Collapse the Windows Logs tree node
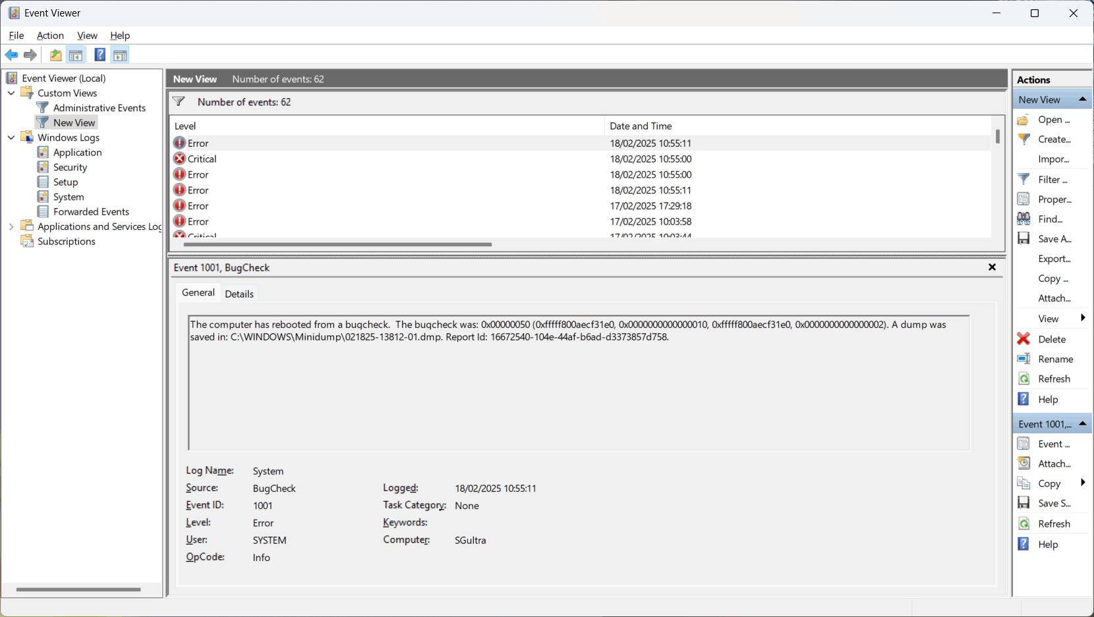The image size is (1094, 617). [11, 138]
